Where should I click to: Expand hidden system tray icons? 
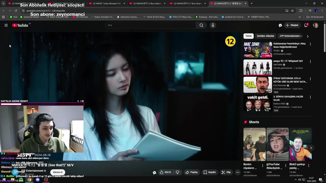click(295, 180)
